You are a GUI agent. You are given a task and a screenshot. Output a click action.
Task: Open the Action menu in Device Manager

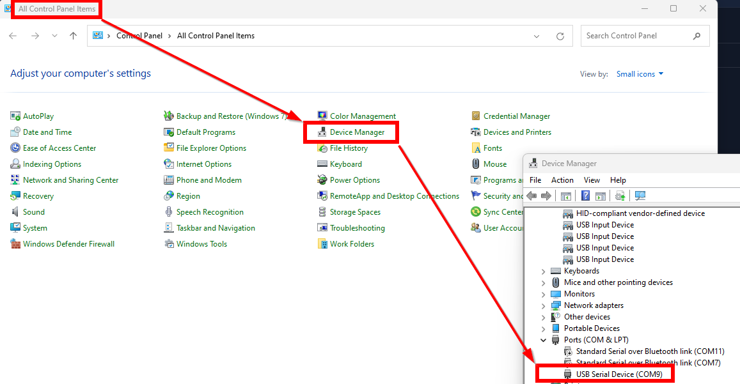click(x=562, y=180)
